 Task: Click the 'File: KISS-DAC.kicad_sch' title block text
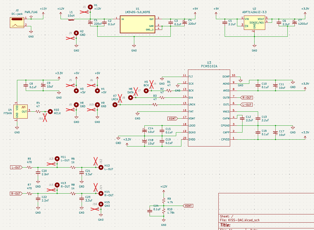pyautogui.click(x=240, y=220)
